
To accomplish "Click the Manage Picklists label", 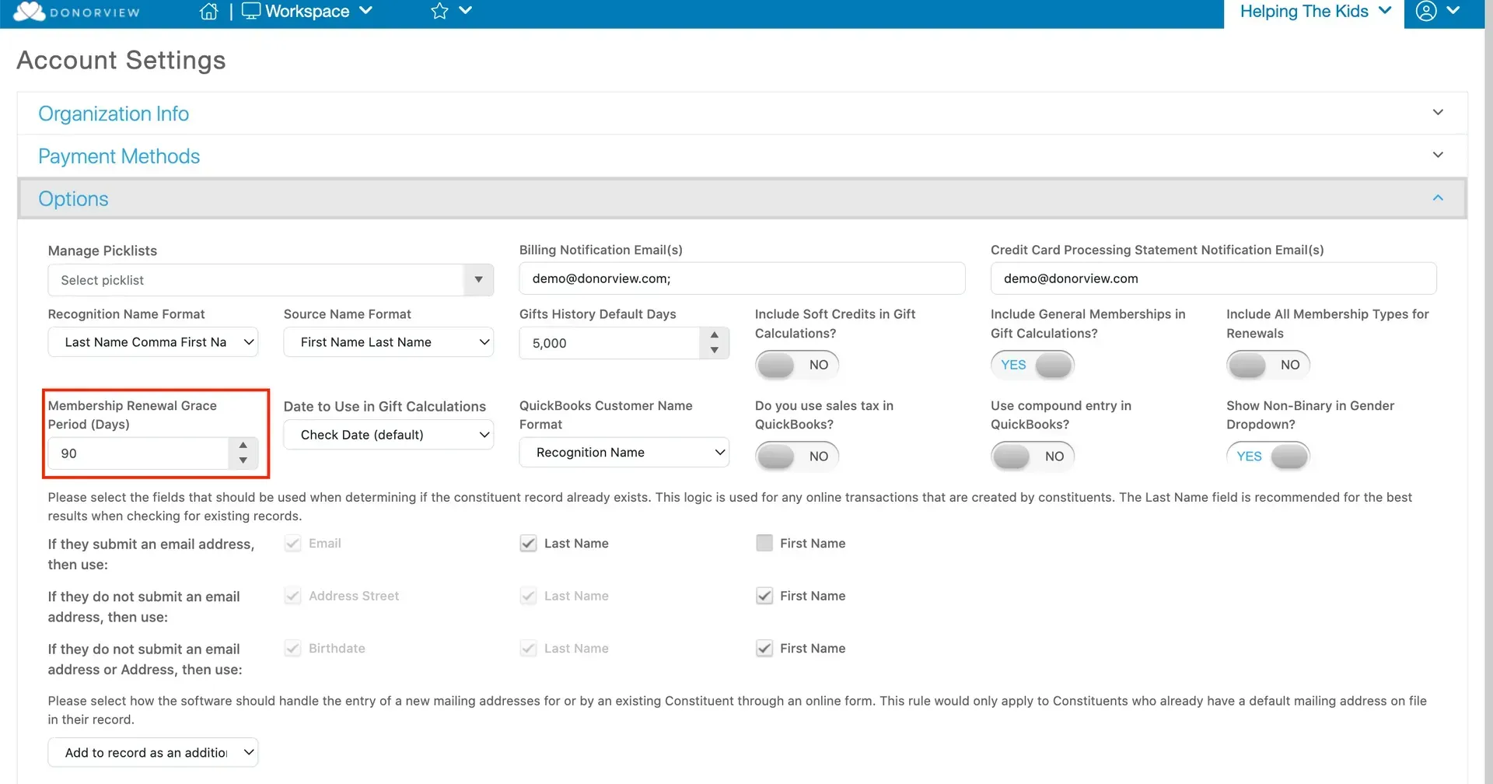I will pyautogui.click(x=103, y=250).
